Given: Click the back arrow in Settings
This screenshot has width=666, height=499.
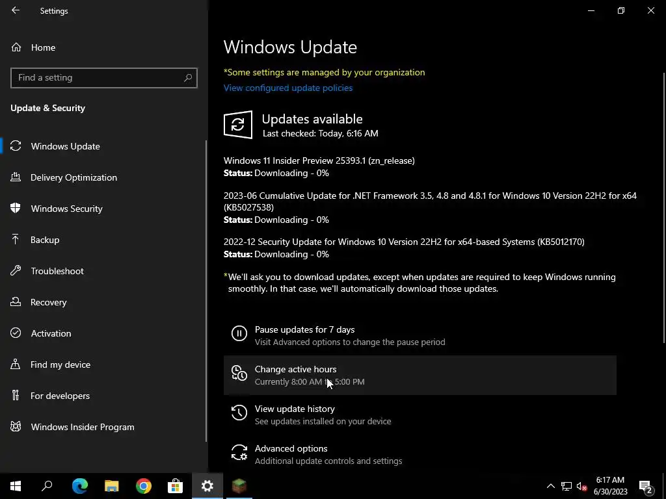Looking at the screenshot, I should tap(16, 10).
